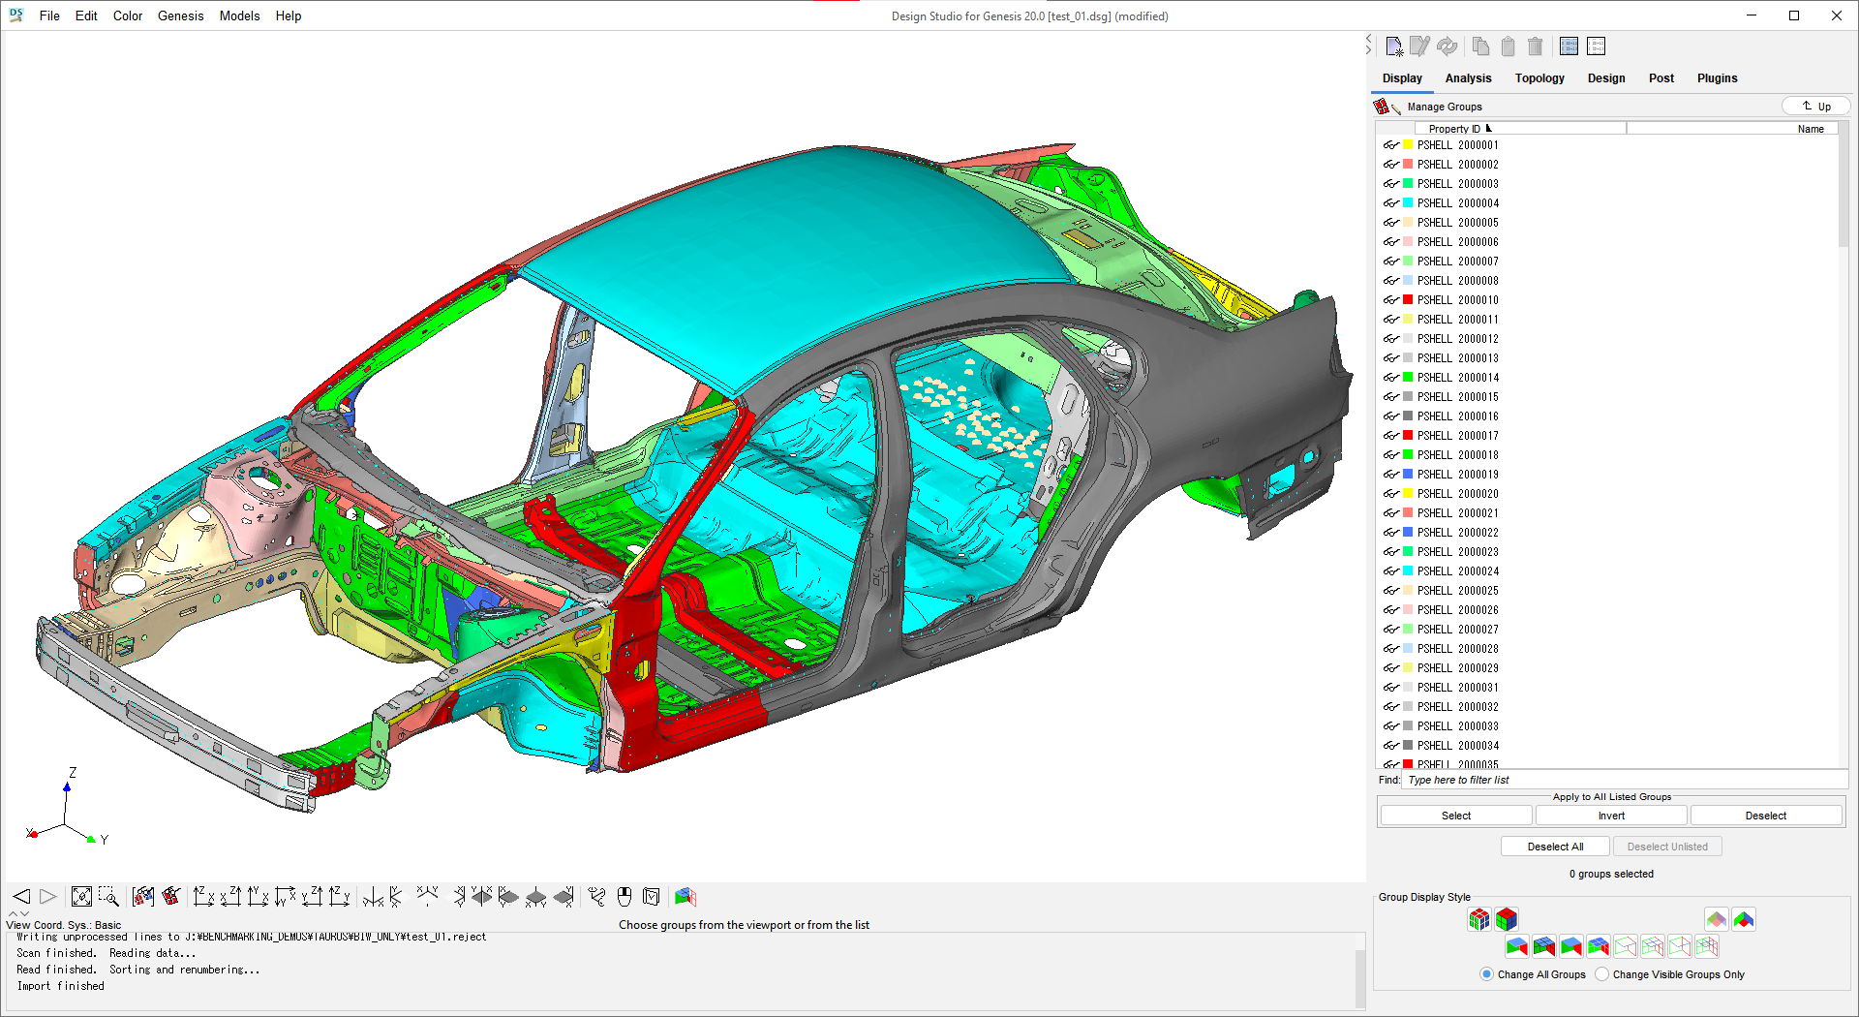This screenshot has width=1859, height=1017.
Task: Click the ZY axis view icon
Action: (x=339, y=897)
